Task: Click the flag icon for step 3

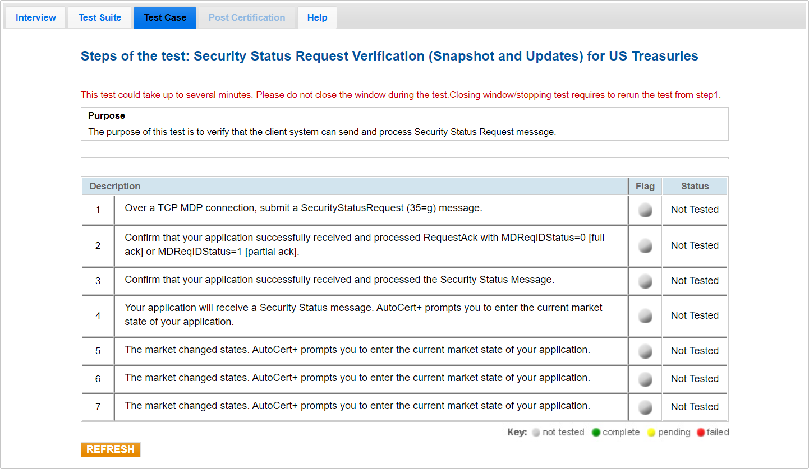Action: point(645,281)
